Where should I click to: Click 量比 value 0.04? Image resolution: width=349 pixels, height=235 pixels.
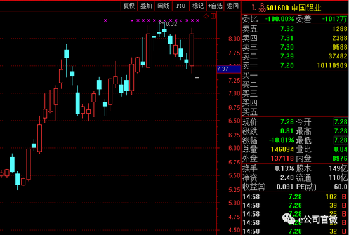[341, 149]
